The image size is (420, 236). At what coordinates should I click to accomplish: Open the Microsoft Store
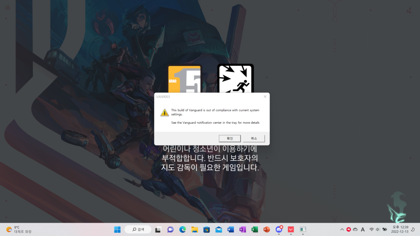206,229
